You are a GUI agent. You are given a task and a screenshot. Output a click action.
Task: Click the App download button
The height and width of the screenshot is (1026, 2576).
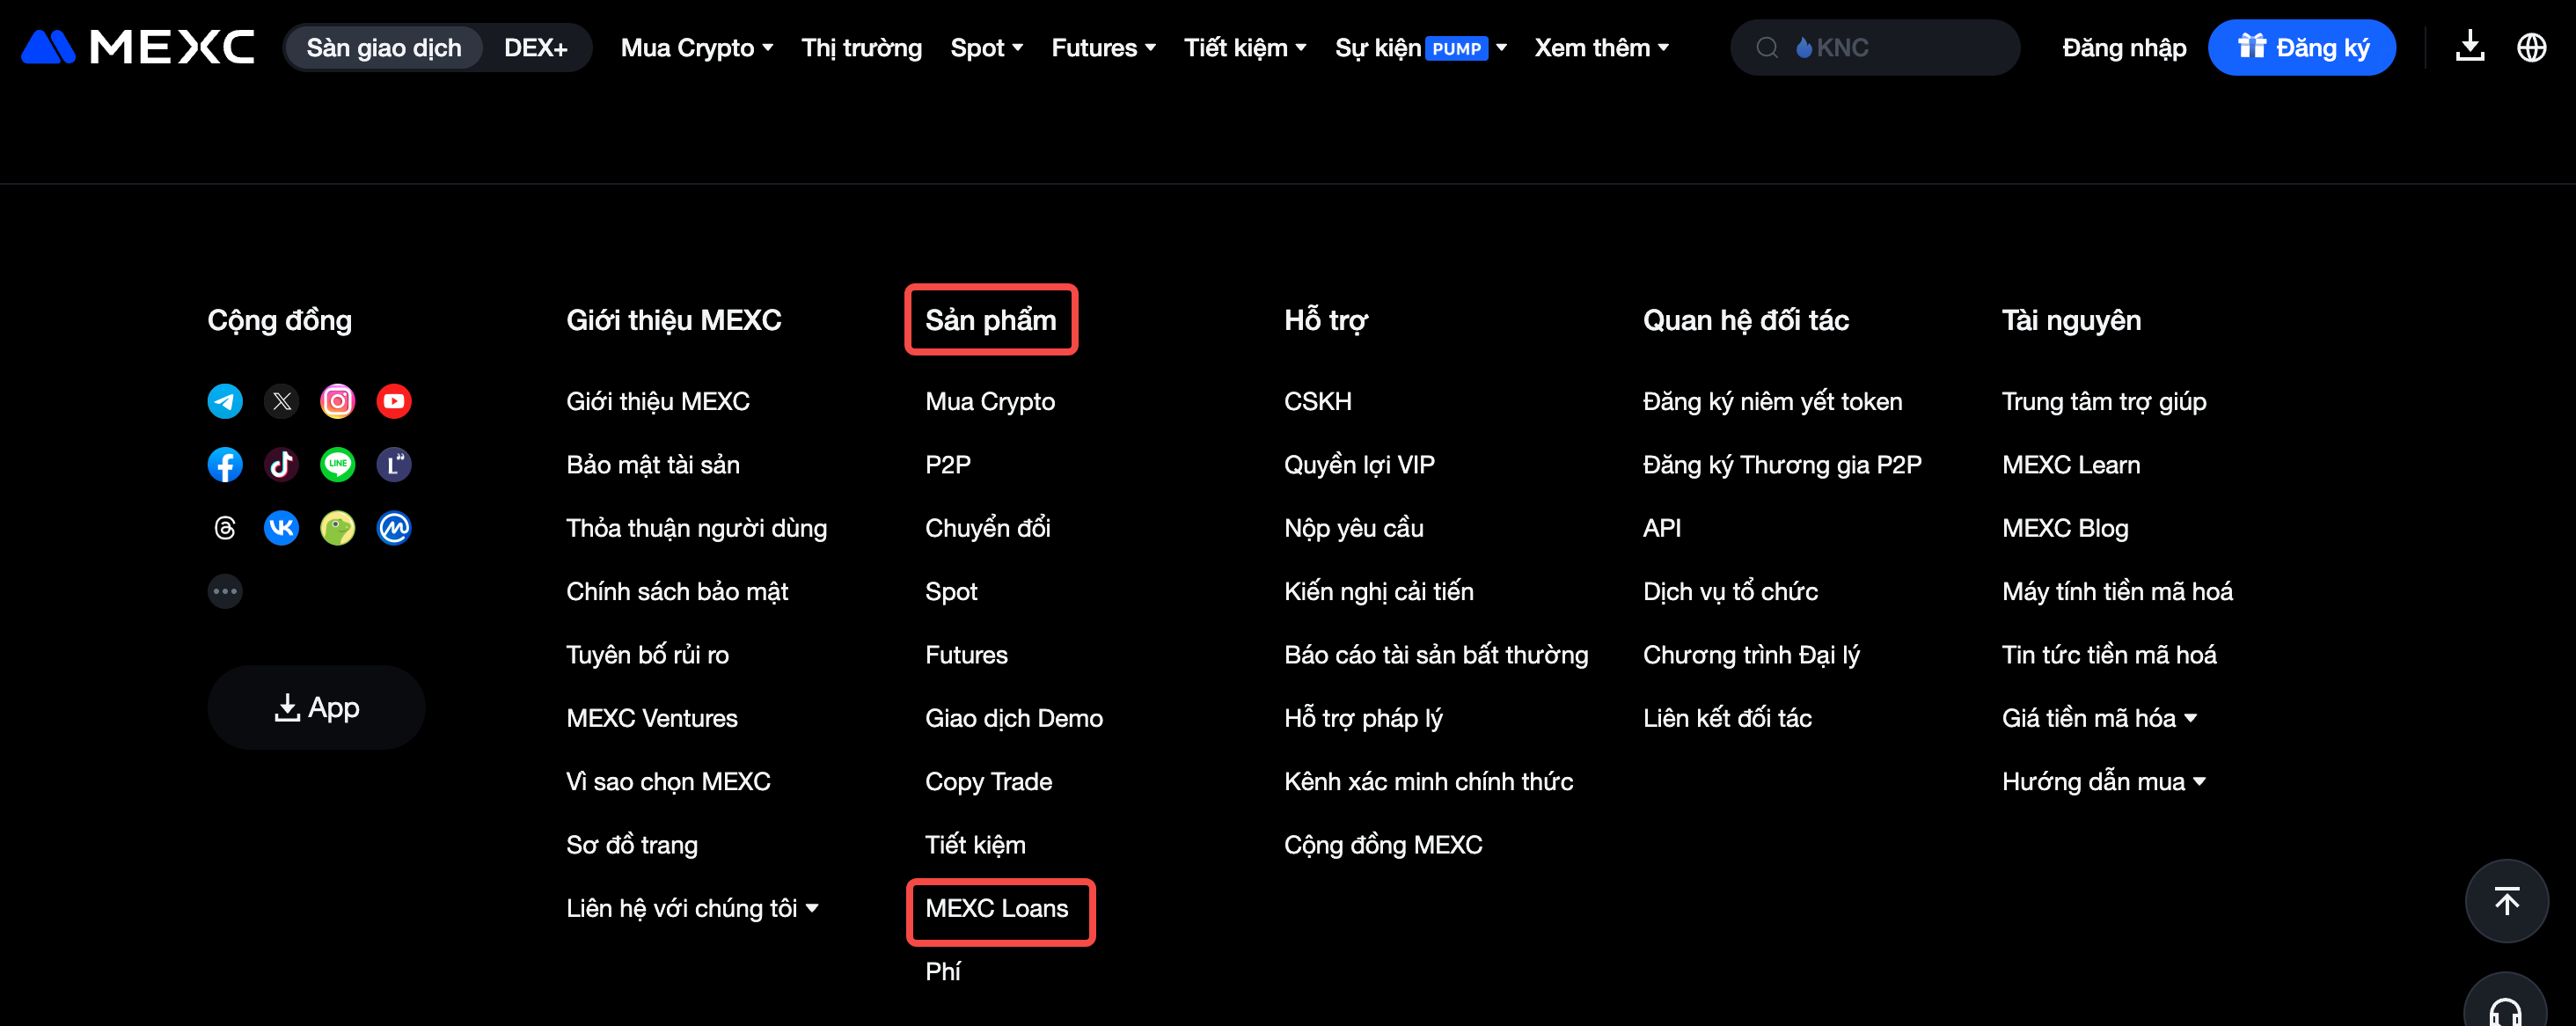click(316, 707)
